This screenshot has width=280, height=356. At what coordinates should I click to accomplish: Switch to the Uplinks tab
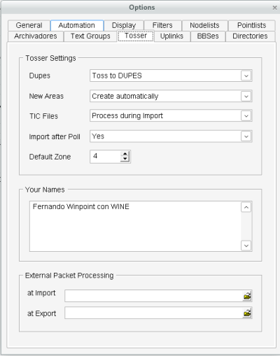[171, 36]
